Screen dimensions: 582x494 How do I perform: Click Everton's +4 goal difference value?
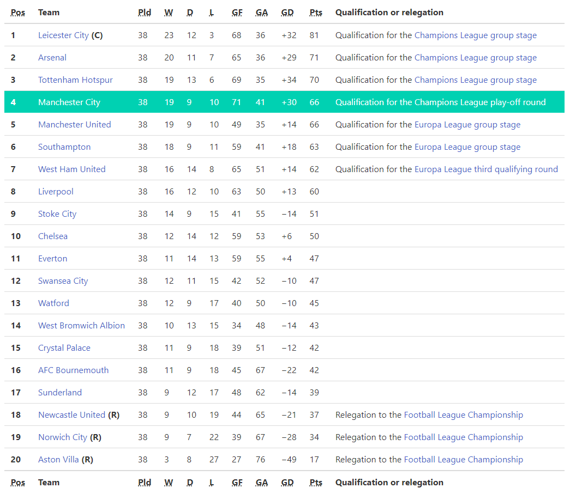[x=286, y=258]
